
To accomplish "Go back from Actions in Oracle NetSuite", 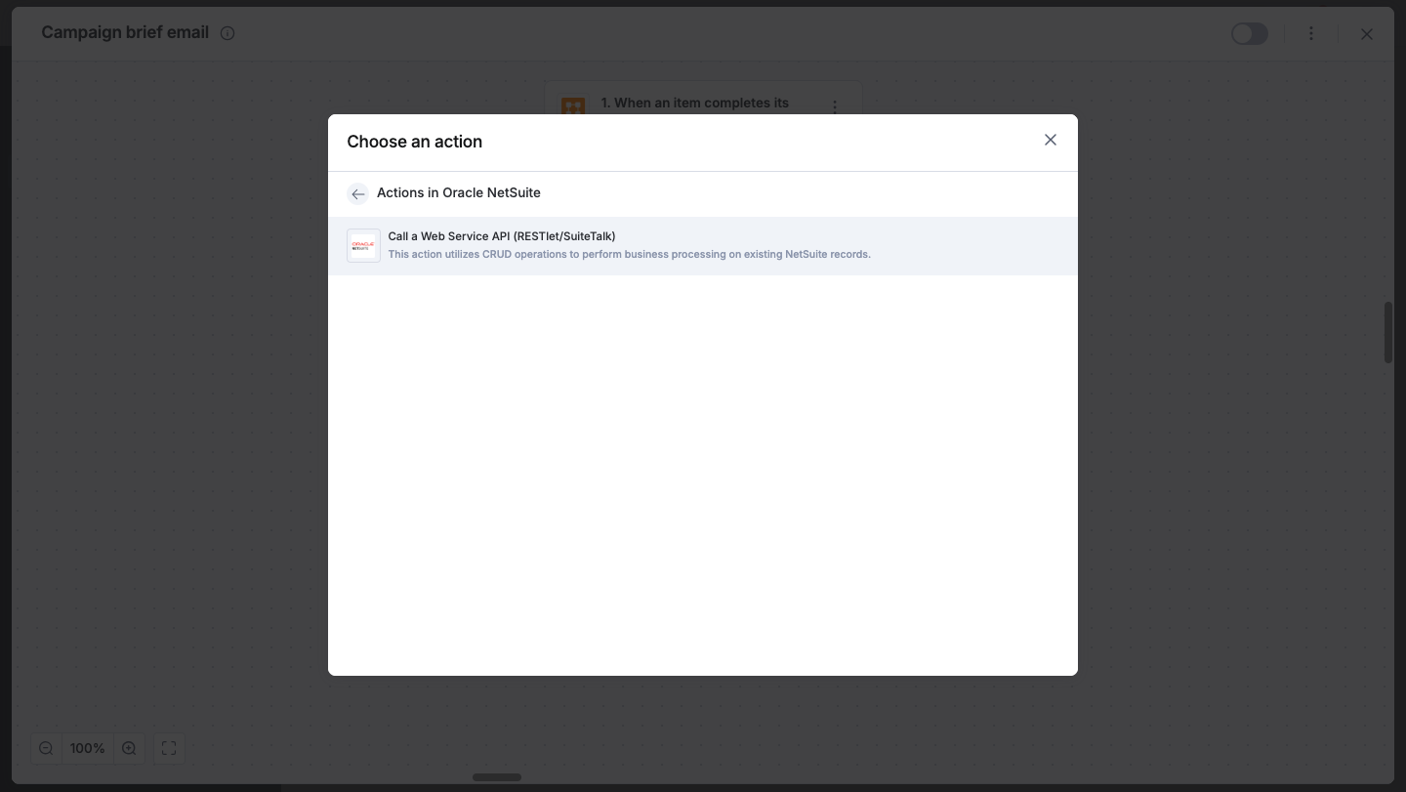I will 358,193.
